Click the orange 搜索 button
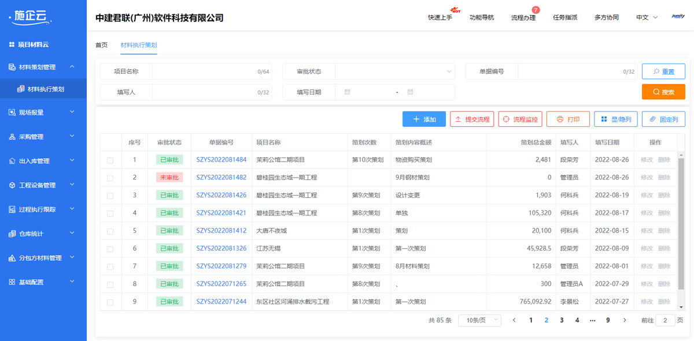The height and width of the screenshot is (341, 694). 663,92
